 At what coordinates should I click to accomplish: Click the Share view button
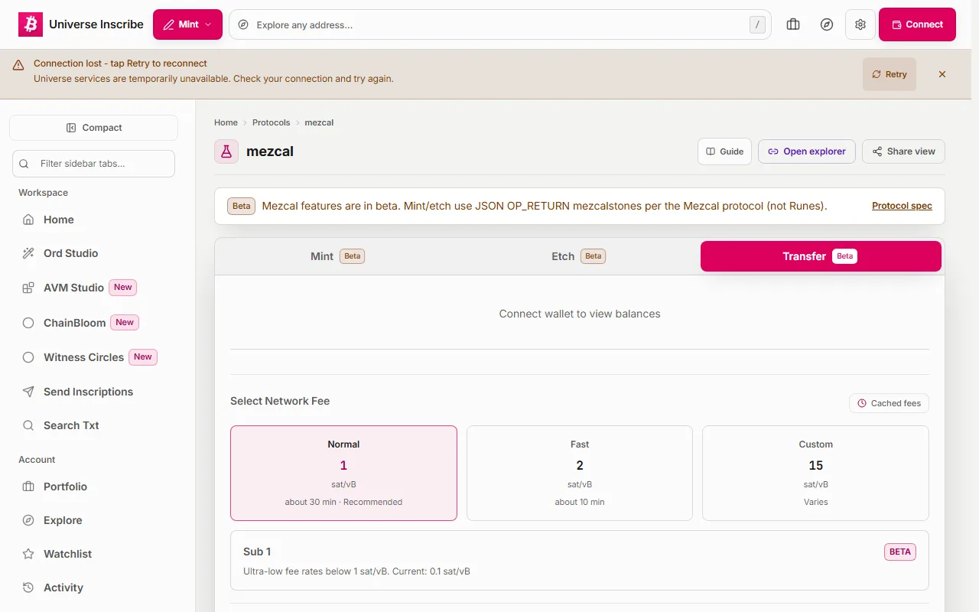pos(903,151)
